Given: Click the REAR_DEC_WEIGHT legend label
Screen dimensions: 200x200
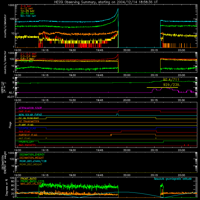Looking at the screenshot, I should tap(31, 164).
